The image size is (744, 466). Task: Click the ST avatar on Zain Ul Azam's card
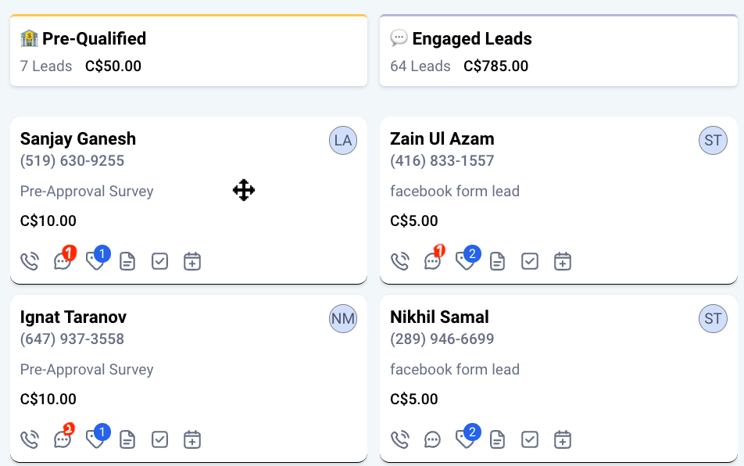pos(713,141)
